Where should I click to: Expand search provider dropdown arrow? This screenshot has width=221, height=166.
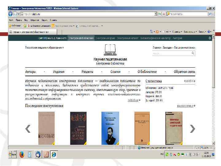(213, 14)
